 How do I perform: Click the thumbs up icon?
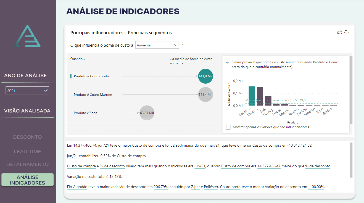click(x=340, y=32)
